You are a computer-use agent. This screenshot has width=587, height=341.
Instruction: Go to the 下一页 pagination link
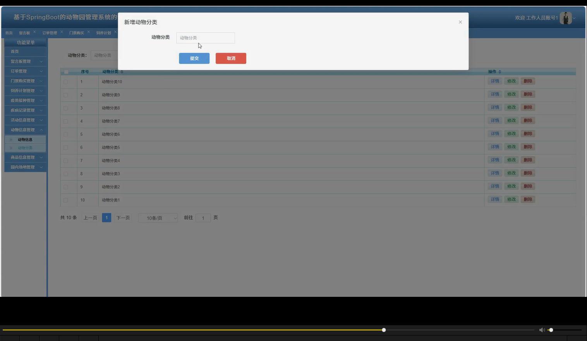click(123, 218)
